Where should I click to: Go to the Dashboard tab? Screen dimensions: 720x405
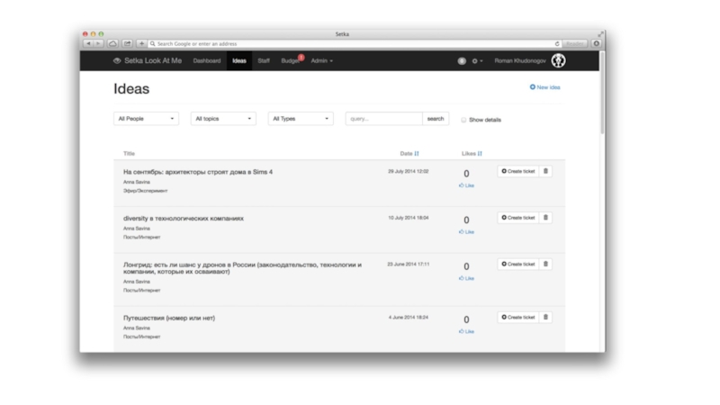coord(207,61)
